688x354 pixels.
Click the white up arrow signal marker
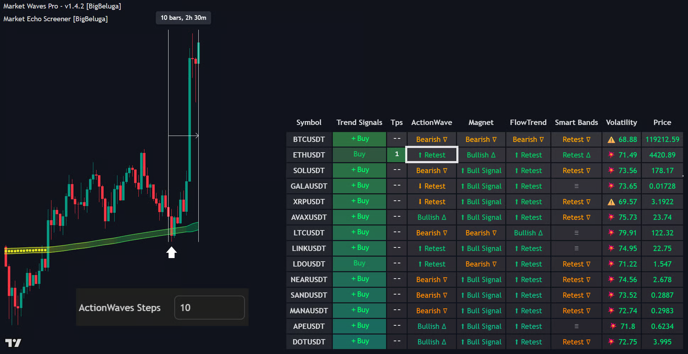171,252
